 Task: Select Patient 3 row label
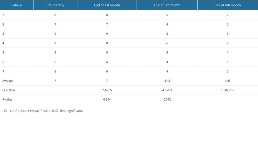point(3,34)
